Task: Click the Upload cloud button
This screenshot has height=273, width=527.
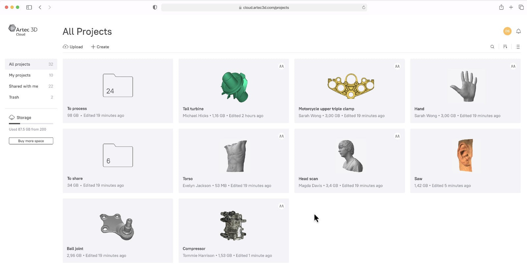Action: pyautogui.click(x=73, y=47)
